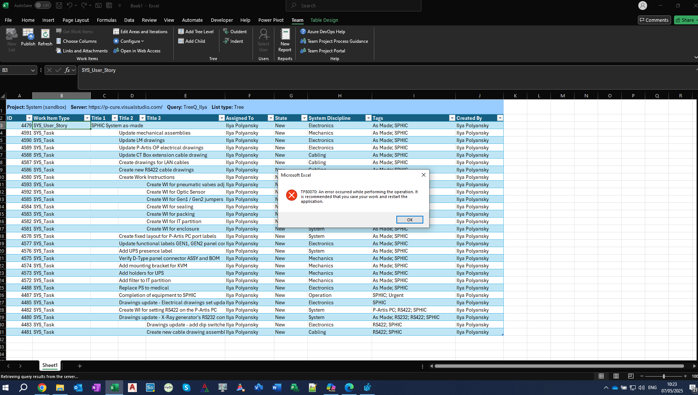The width and height of the screenshot is (698, 395).
Task: Switch to the Developer tab
Action: point(222,20)
